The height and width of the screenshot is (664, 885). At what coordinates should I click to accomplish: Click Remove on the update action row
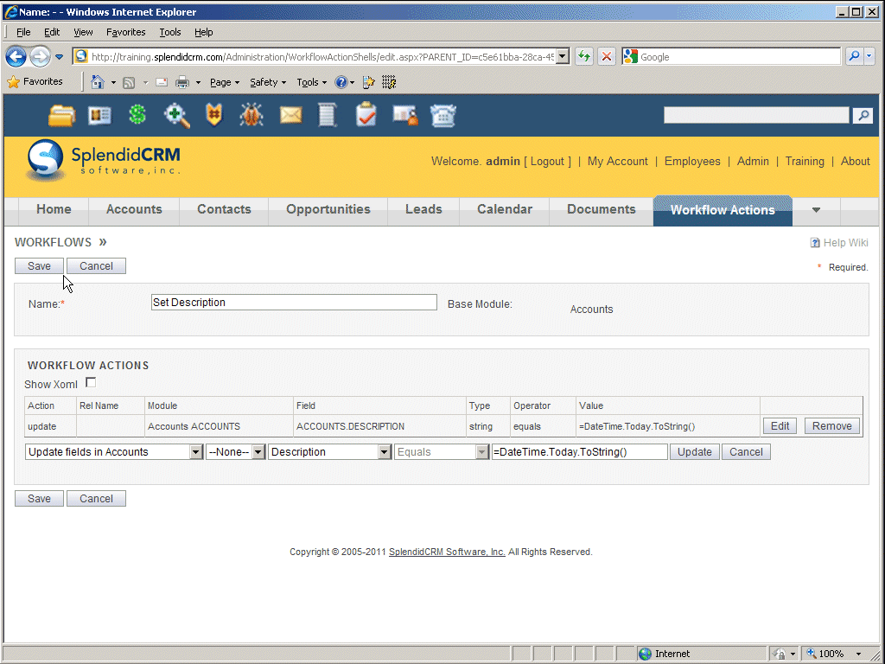click(x=832, y=425)
